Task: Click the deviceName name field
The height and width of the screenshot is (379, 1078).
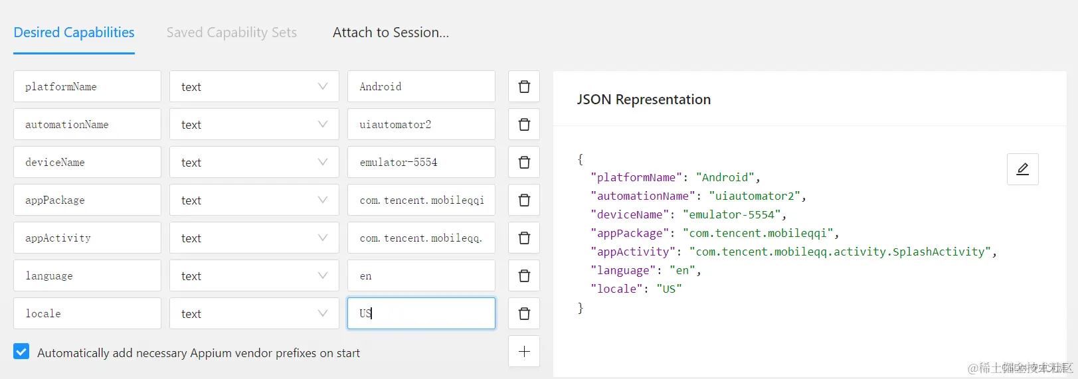Action: click(87, 162)
